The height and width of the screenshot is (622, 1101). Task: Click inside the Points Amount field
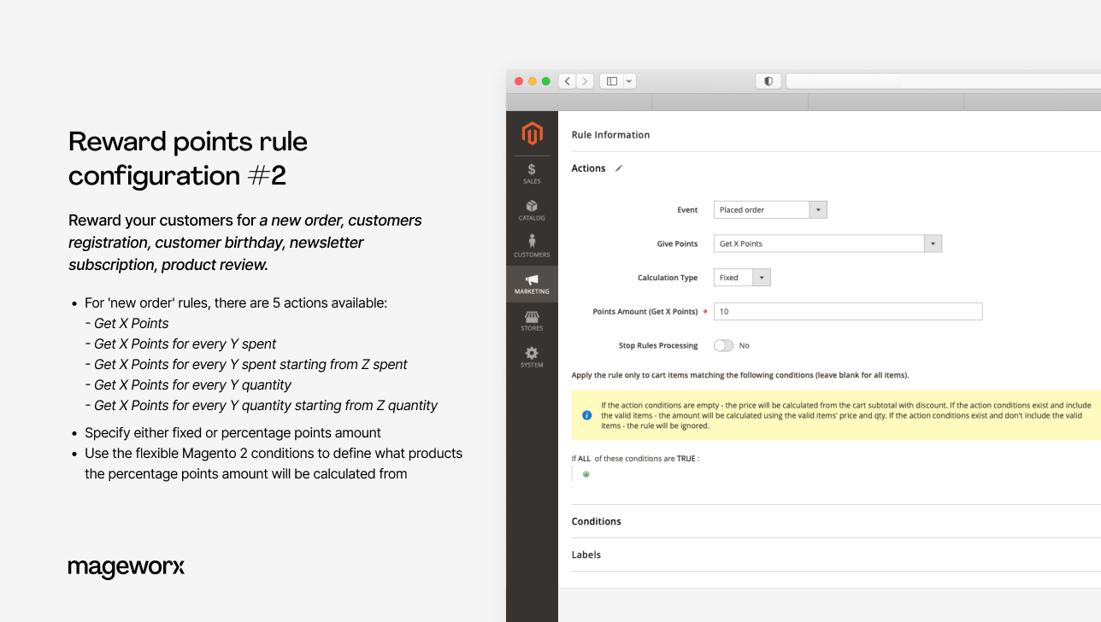point(846,311)
